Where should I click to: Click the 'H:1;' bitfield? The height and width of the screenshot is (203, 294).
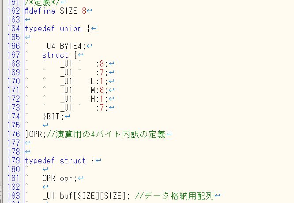99,99
